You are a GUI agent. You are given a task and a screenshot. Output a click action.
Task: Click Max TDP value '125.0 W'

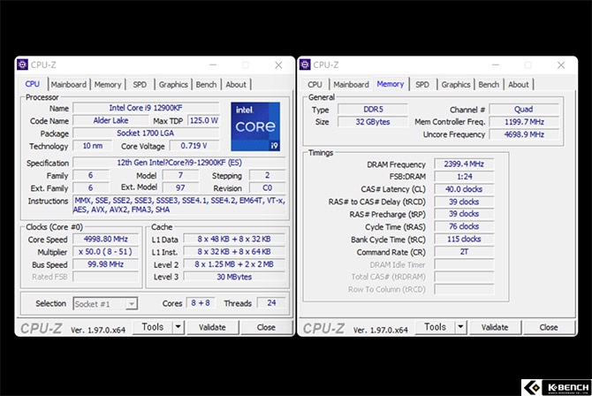tap(203, 120)
